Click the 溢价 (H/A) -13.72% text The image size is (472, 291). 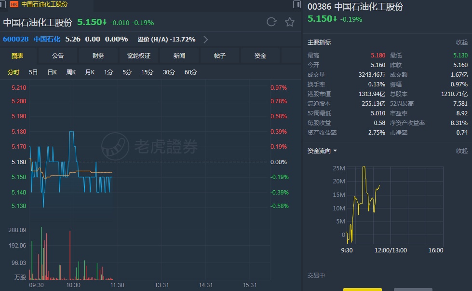166,40
